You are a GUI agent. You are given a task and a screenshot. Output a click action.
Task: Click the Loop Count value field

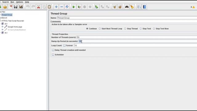point(135,45)
